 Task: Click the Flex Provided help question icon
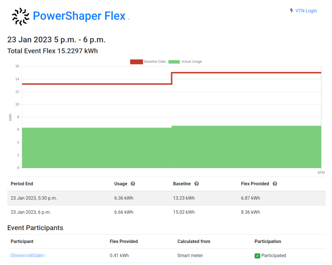(275, 184)
